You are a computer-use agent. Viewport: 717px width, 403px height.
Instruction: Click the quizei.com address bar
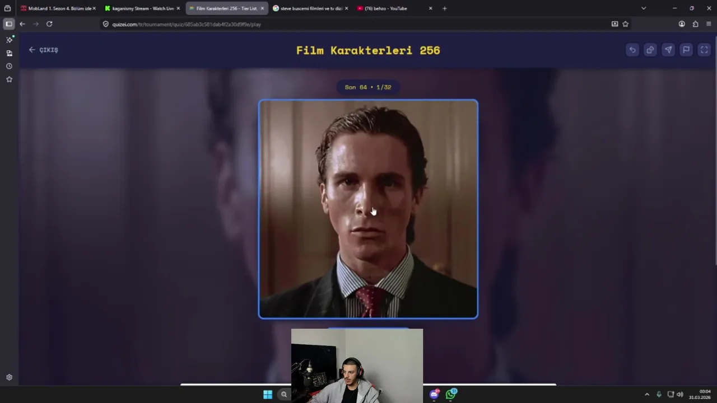(358, 24)
